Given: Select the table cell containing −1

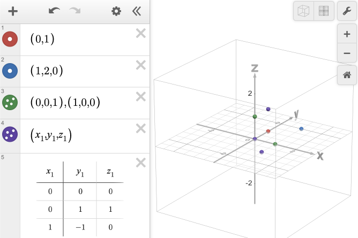Looking at the screenshot, I should pyautogui.click(x=79, y=226).
